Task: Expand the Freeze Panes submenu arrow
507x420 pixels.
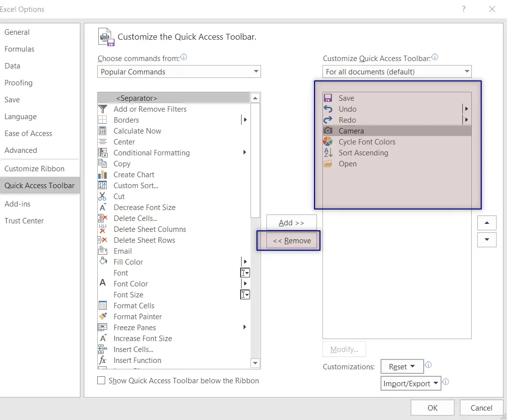Action: click(245, 327)
